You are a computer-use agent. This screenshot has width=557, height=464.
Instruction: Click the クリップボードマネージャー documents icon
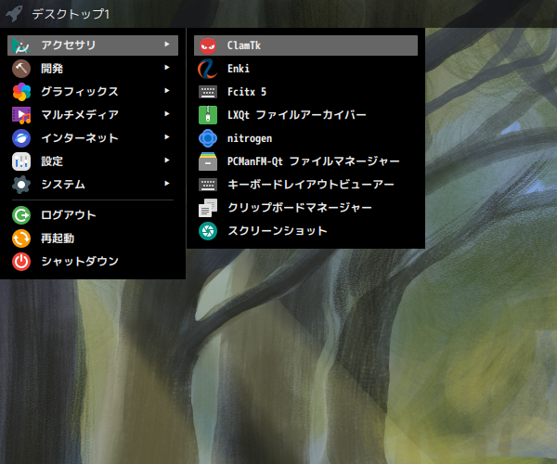tap(208, 208)
